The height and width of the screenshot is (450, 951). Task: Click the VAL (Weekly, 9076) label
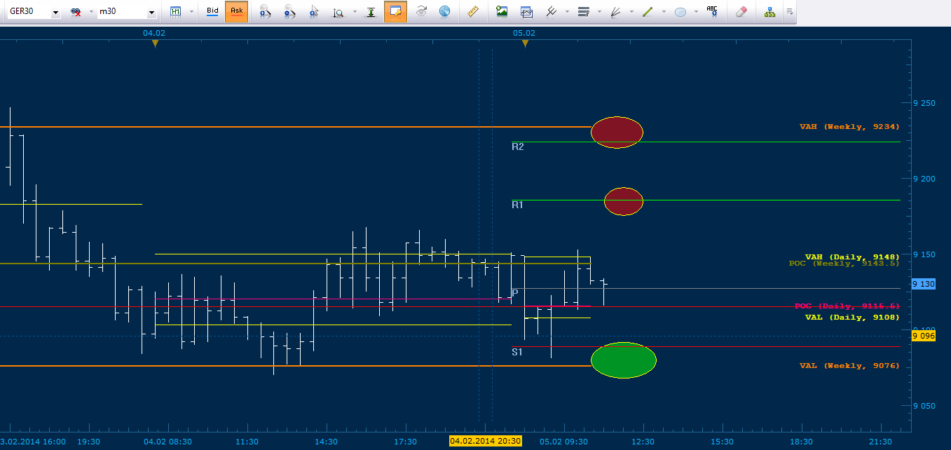pos(849,366)
